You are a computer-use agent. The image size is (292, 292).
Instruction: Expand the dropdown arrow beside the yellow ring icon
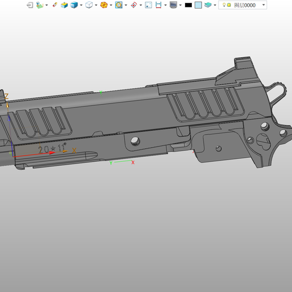(x=126, y=5)
